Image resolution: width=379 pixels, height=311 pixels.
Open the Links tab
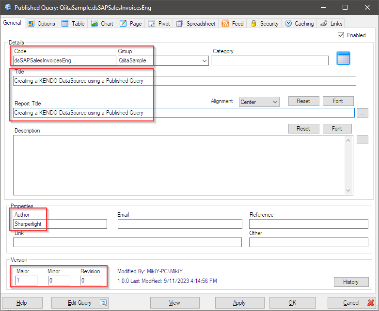click(x=331, y=23)
